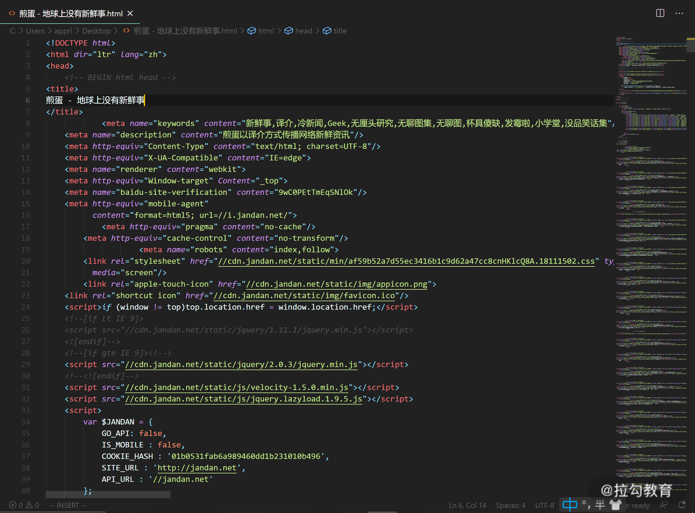The image size is (695, 513).
Task: Toggle half-width 半 mode in IME bar
Action: click(x=600, y=505)
